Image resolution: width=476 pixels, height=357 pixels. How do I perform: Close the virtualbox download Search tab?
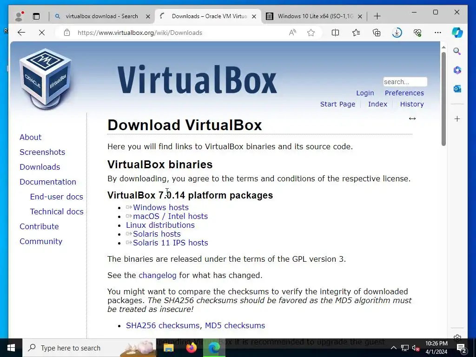click(x=148, y=16)
